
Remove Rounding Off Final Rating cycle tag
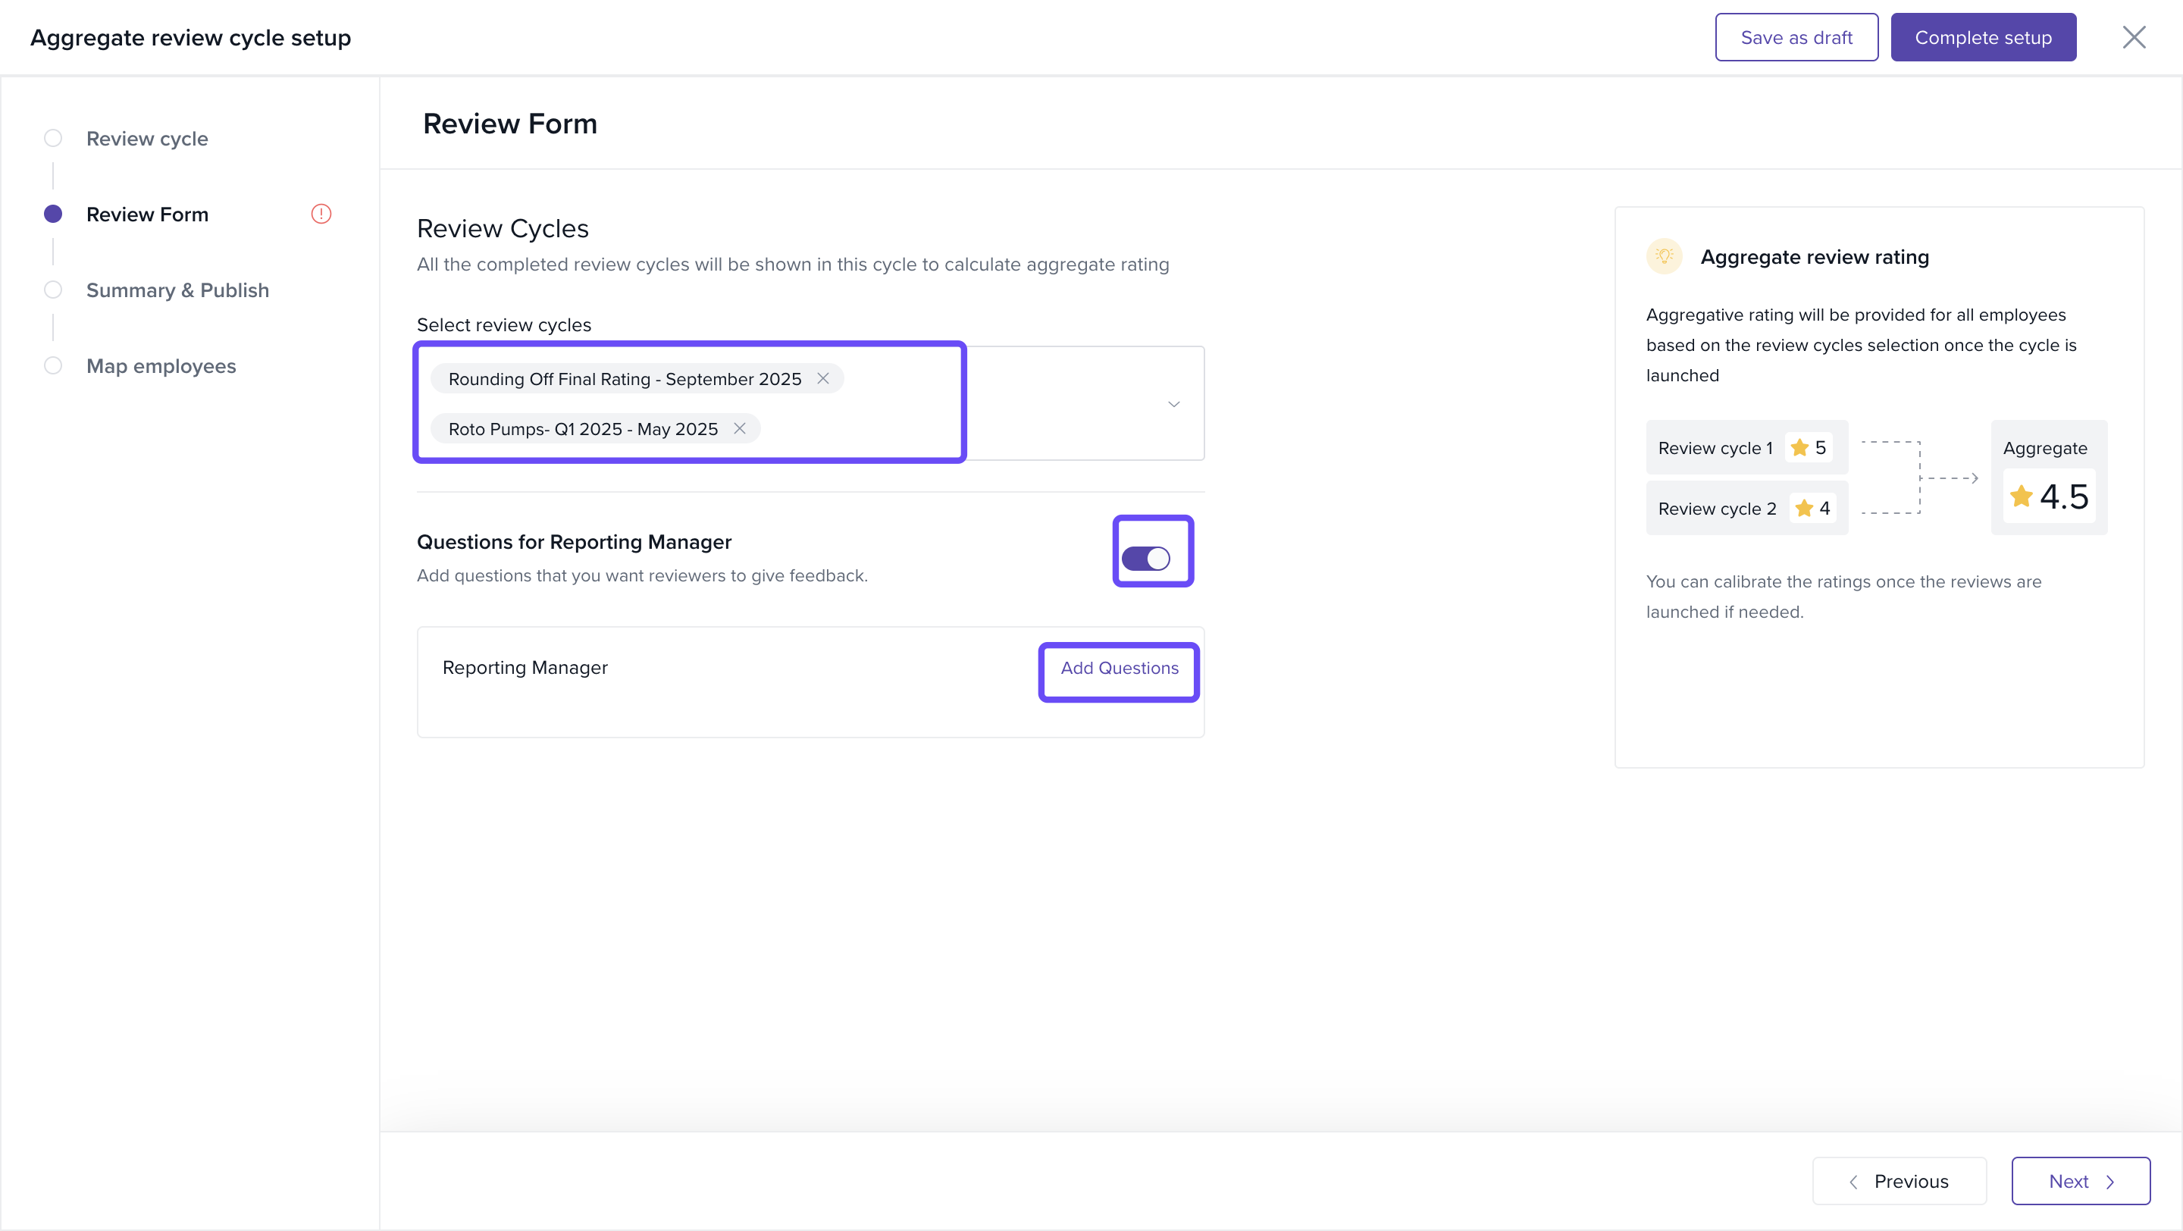(822, 379)
